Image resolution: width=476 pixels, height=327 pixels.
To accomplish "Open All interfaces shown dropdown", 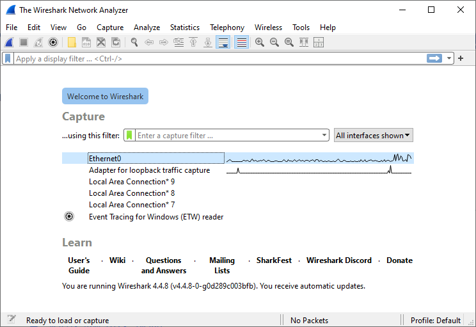I will point(374,136).
